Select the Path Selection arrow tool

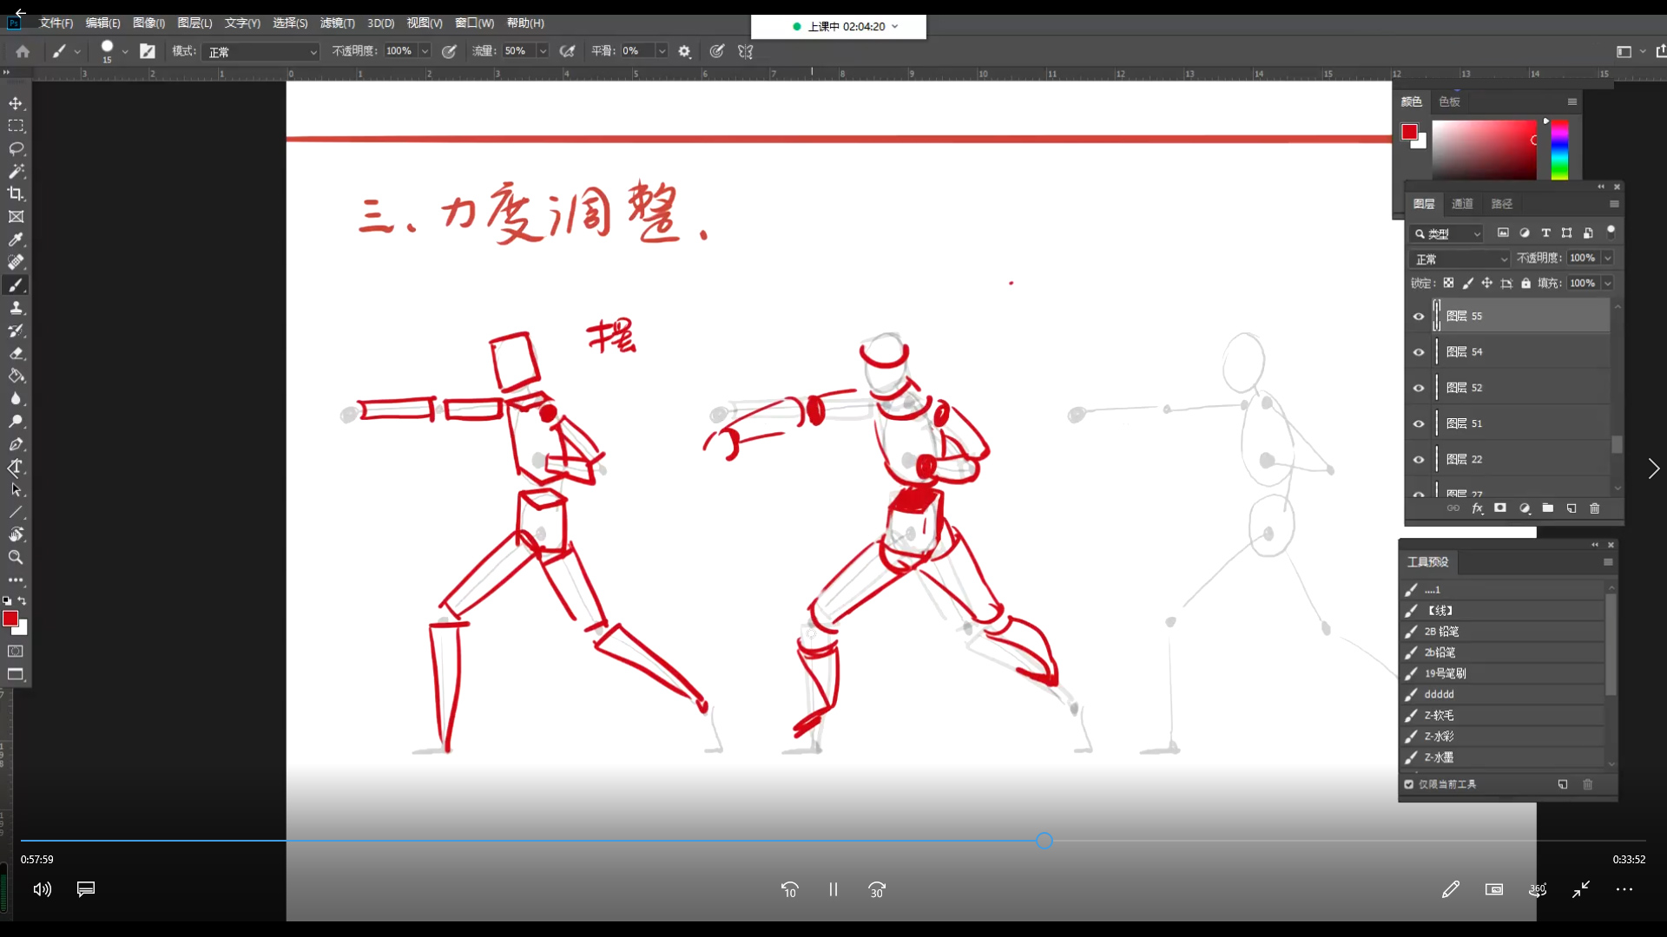pyautogui.click(x=16, y=489)
